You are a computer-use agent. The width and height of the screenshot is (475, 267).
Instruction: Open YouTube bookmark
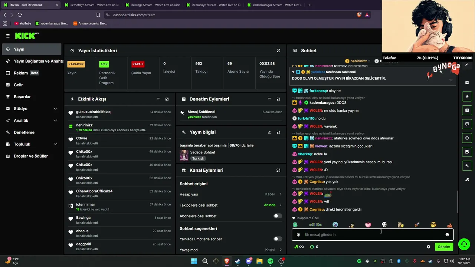point(23,23)
